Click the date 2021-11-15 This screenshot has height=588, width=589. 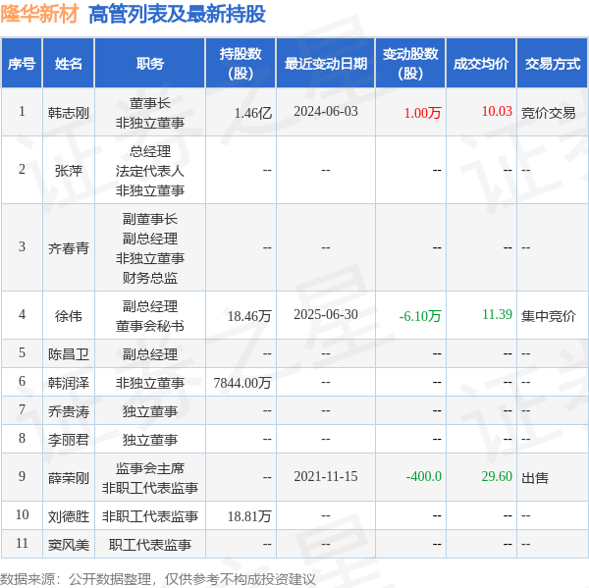pyautogui.click(x=326, y=476)
